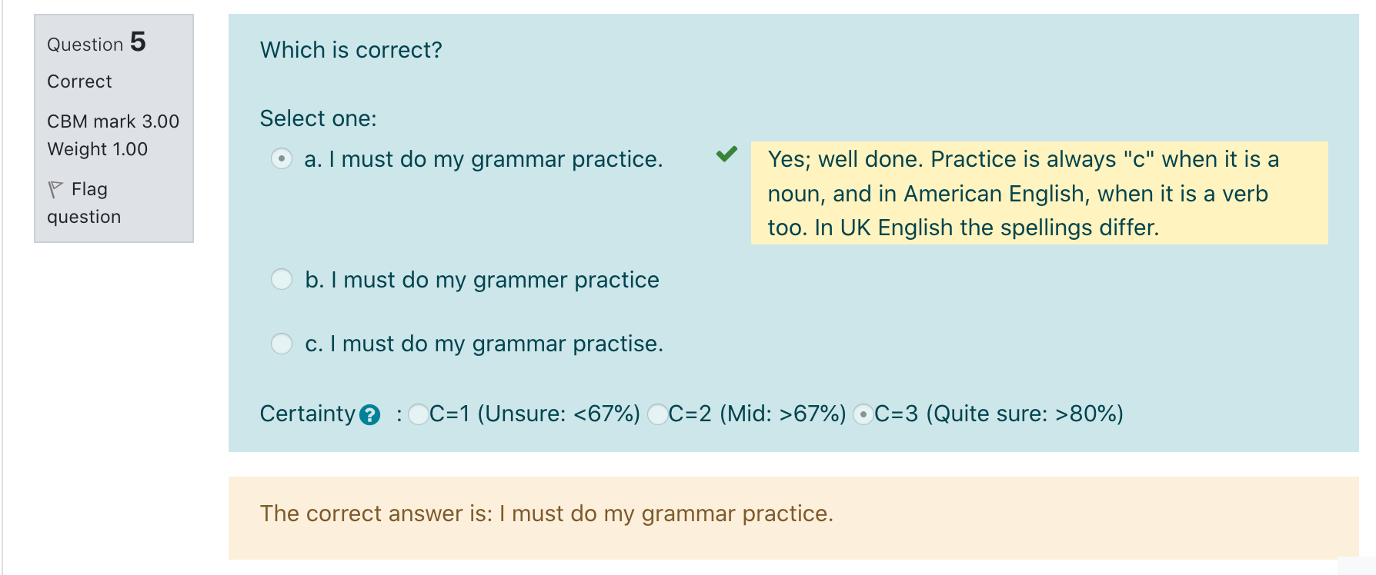The image size is (1376, 575).
Task: Click the Flag question link
Action: (x=84, y=203)
